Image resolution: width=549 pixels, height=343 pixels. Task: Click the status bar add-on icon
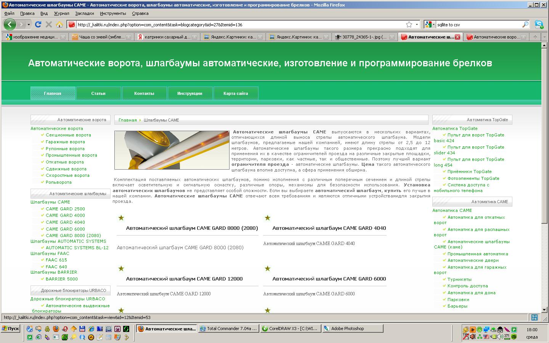tap(535, 317)
